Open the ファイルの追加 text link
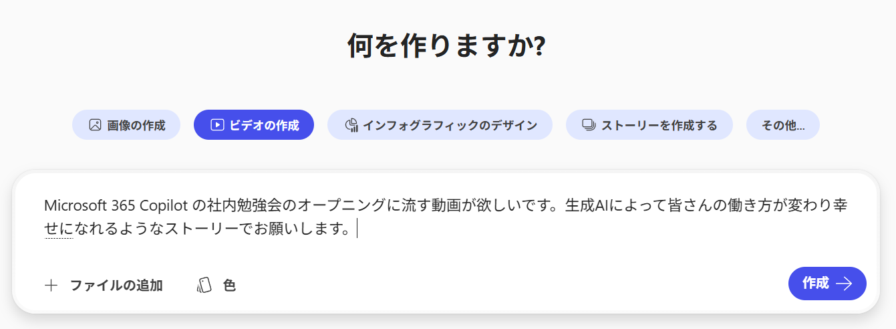This screenshot has height=329, width=896. pyautogui.click(x=116, y=286)
